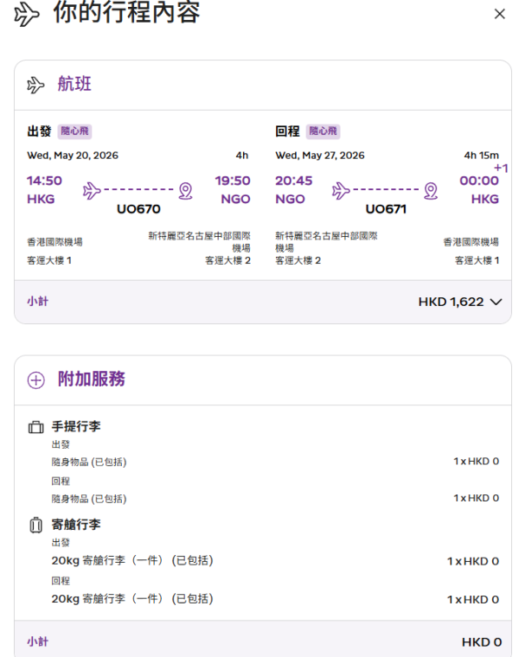Expand the HKD 1,622 subtotal chevron
The height and width of the screenshot is (657, 519).
pos(495,302)
